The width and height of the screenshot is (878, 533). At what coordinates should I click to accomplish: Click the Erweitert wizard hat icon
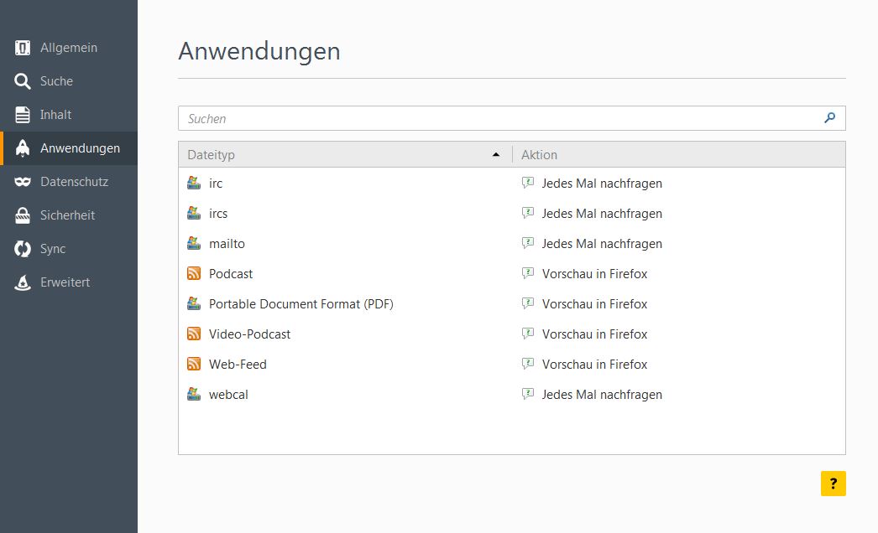(x=23, y=282)
